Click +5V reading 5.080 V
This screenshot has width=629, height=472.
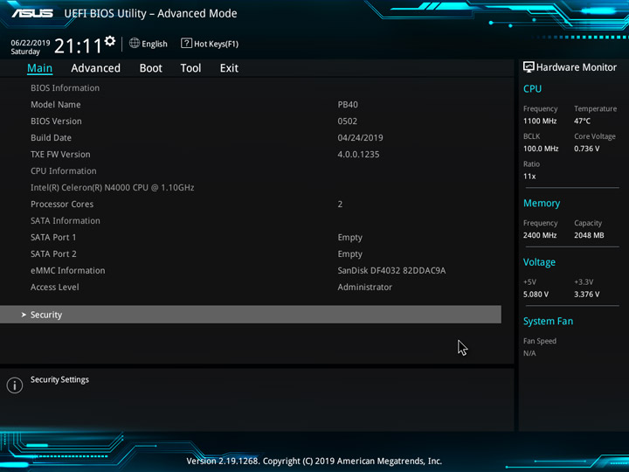(x=536, y=295)
